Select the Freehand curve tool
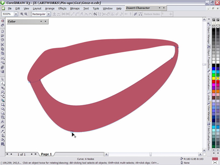Viewport: 220px width, 165px height. 3,96
